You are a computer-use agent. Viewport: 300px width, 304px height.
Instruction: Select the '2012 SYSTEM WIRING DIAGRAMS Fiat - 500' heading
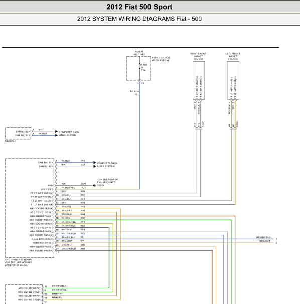(139, 19)
